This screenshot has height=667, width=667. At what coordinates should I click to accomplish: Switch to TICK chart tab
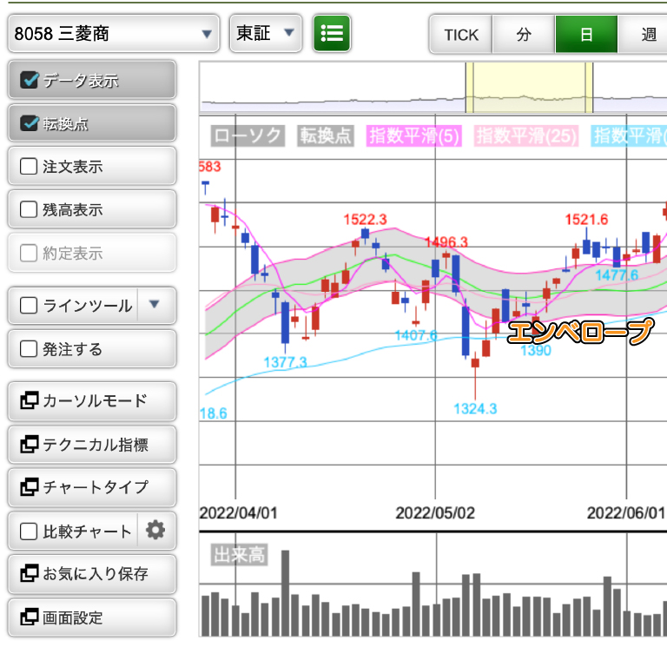(461, 35)
